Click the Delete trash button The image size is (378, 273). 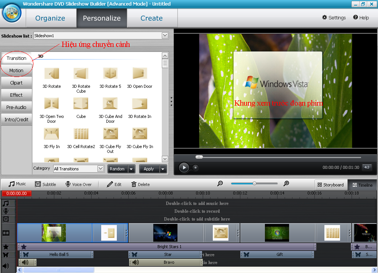(141, 184)
